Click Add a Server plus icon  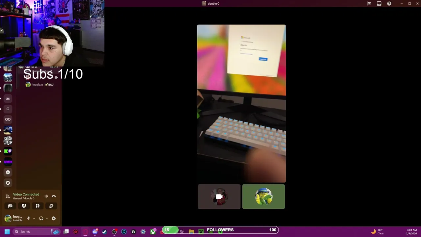[x=8, y=172]
